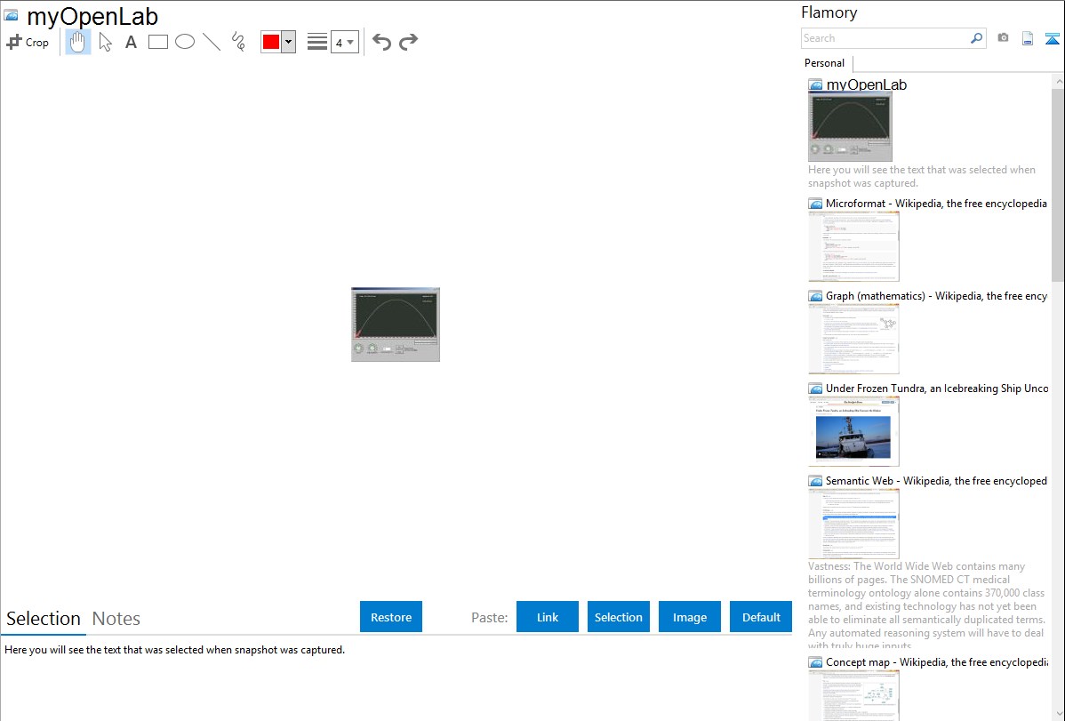Click the Paste Selection button

[619, 617]
